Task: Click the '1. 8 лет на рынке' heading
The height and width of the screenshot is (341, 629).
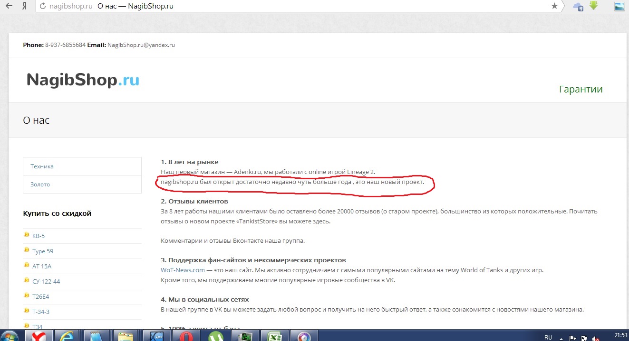Action: (189, 162)
